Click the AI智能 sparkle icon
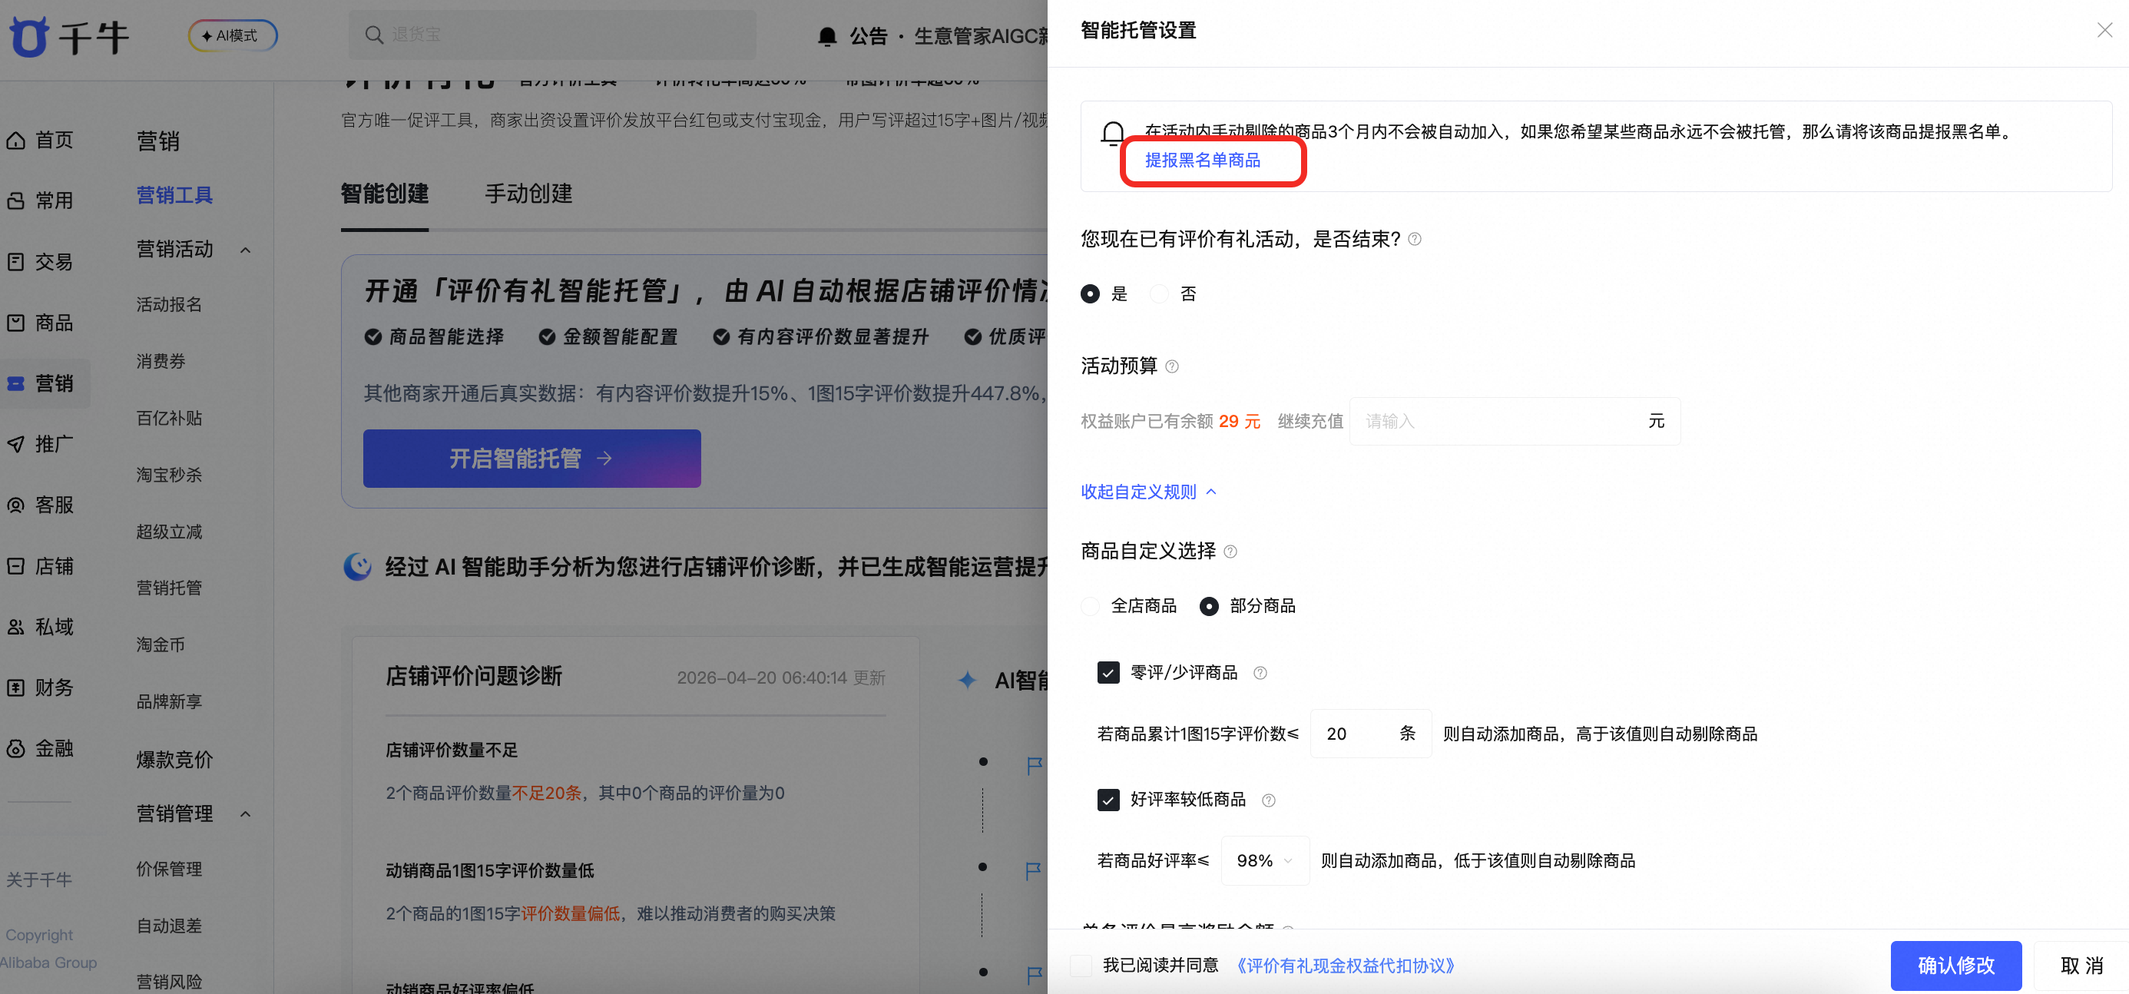Screen dimensions: 2129x994 click(967, 680)
